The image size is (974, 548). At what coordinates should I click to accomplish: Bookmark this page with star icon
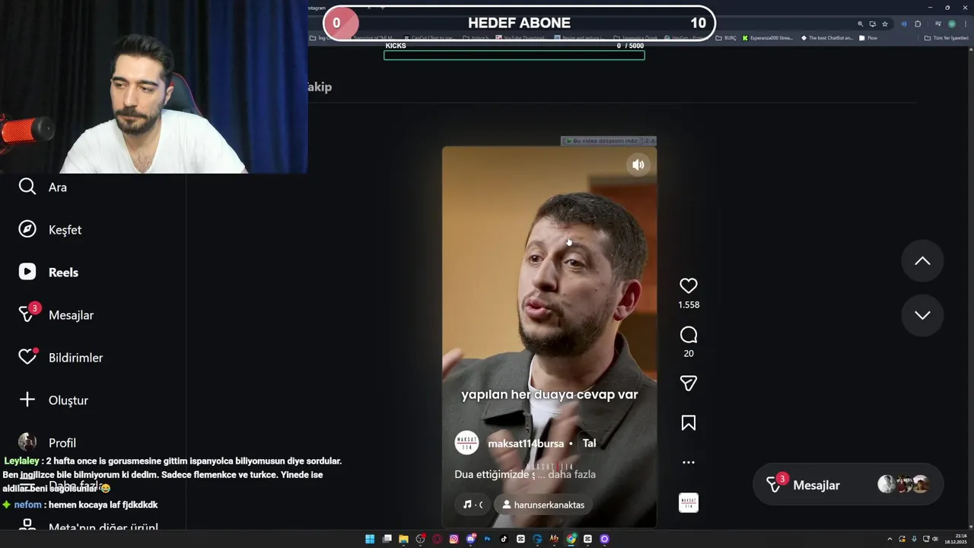point(885,24)
